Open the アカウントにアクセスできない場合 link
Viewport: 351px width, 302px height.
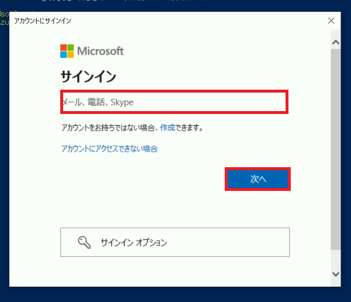click(109, 149)
